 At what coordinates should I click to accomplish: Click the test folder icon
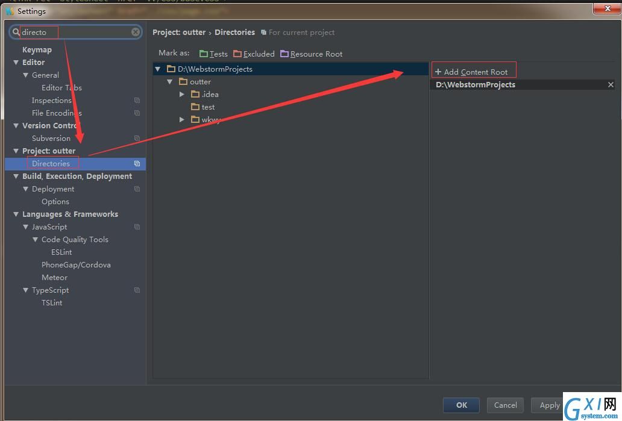(195, 107)
